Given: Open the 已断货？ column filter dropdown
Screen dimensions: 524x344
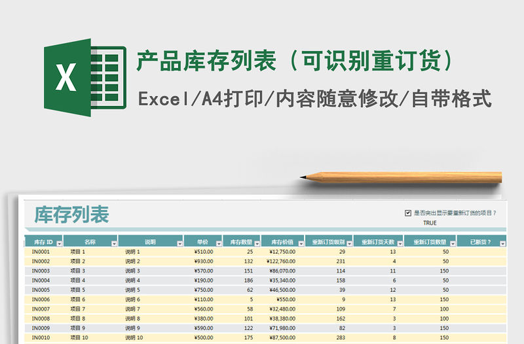Looking at the screenshot, I should pos(502,243).
